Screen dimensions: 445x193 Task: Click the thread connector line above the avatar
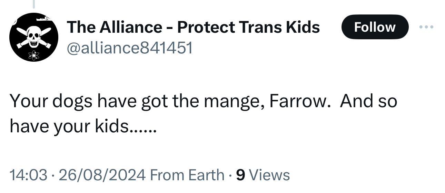34,3
